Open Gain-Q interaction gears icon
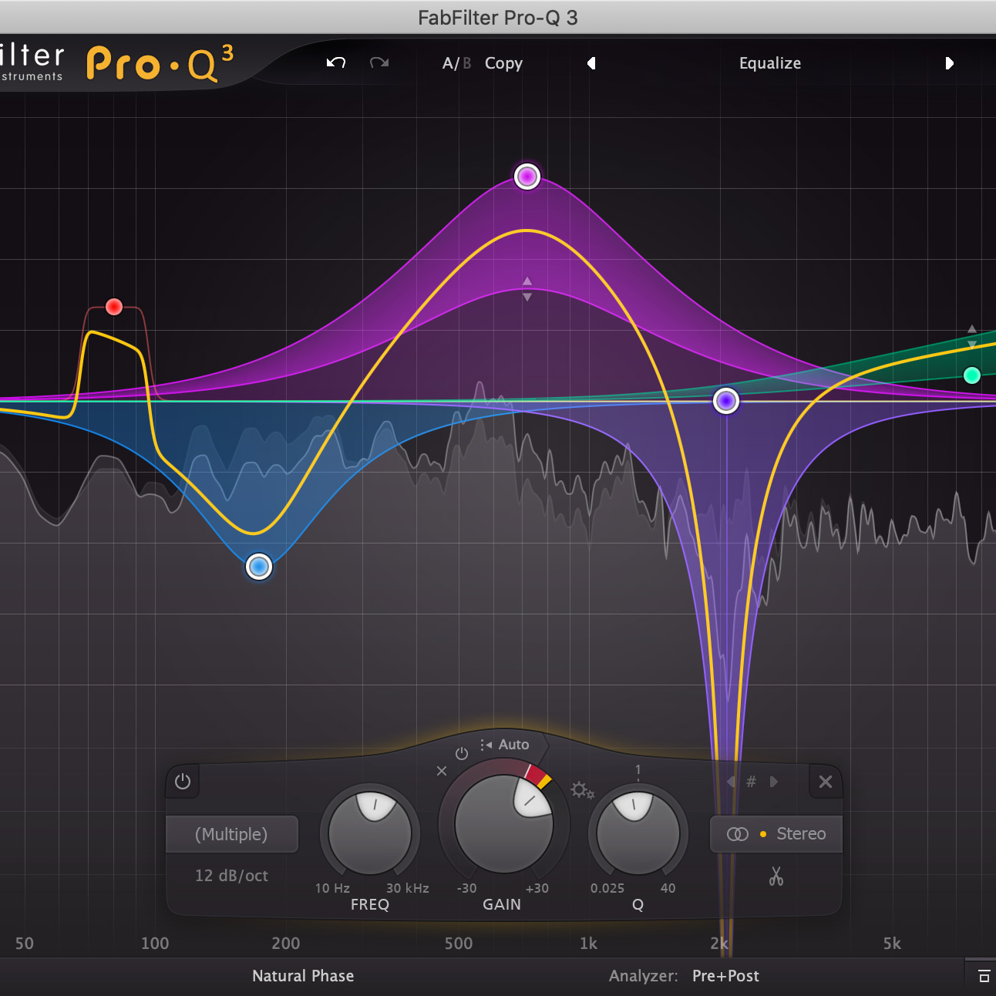The width and height of the screenshot is (996, 996). tap(582, 790)
